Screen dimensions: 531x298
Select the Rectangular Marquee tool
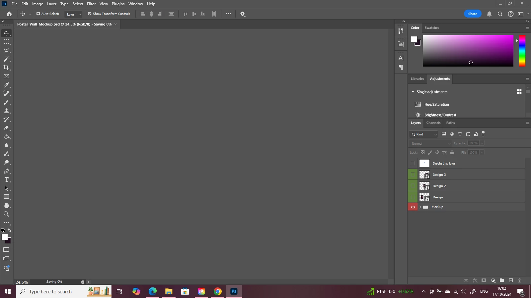6,42
